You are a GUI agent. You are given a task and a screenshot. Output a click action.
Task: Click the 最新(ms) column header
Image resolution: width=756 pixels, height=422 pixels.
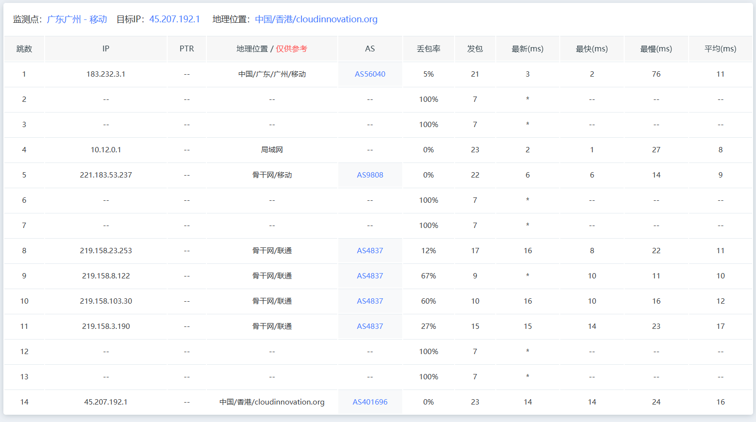point(527,49)
